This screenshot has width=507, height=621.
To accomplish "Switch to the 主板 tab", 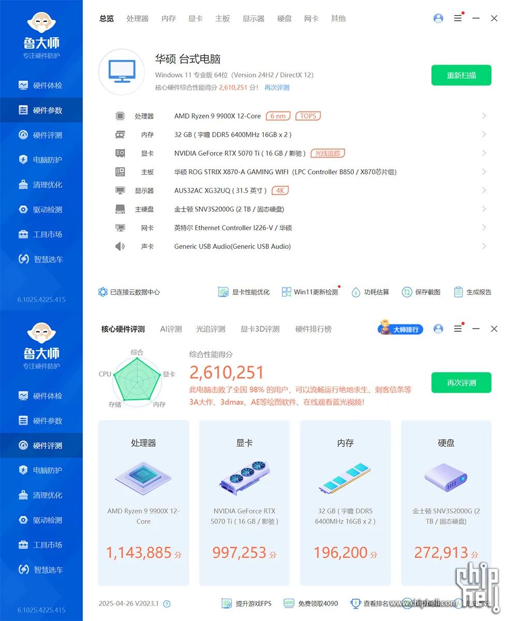I will coord(222,19).
